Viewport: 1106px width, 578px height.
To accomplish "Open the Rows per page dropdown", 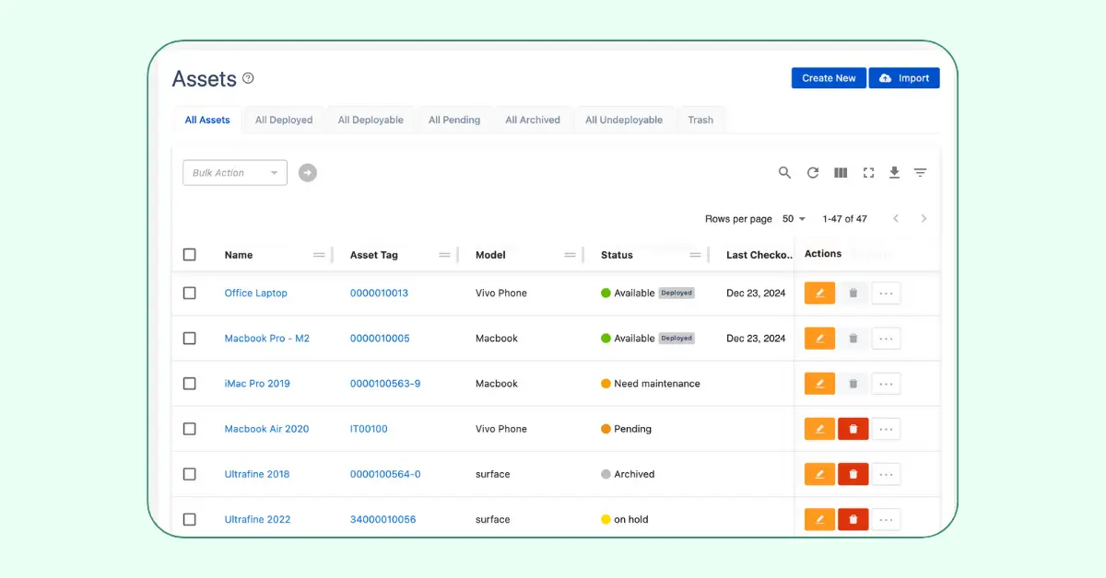I will [x=794, y=219].
